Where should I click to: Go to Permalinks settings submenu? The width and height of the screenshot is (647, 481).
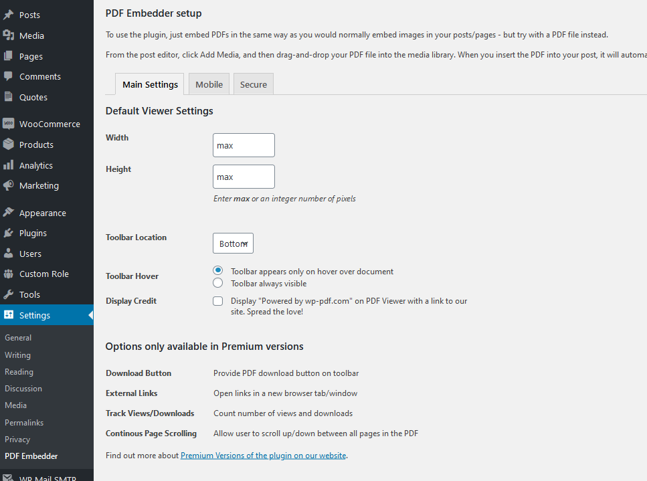pyautogui.click(x=24, y=422)
